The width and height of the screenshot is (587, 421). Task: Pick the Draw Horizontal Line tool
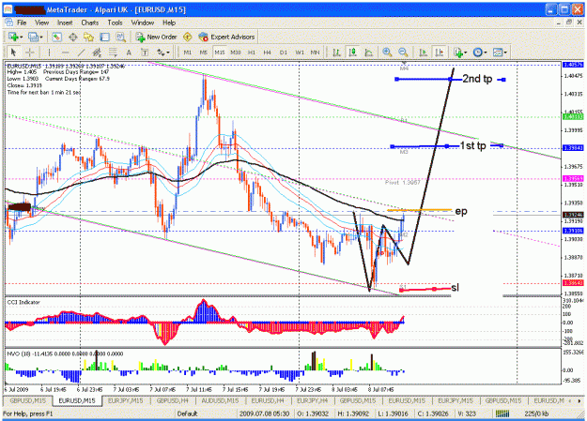pos(66,53)
